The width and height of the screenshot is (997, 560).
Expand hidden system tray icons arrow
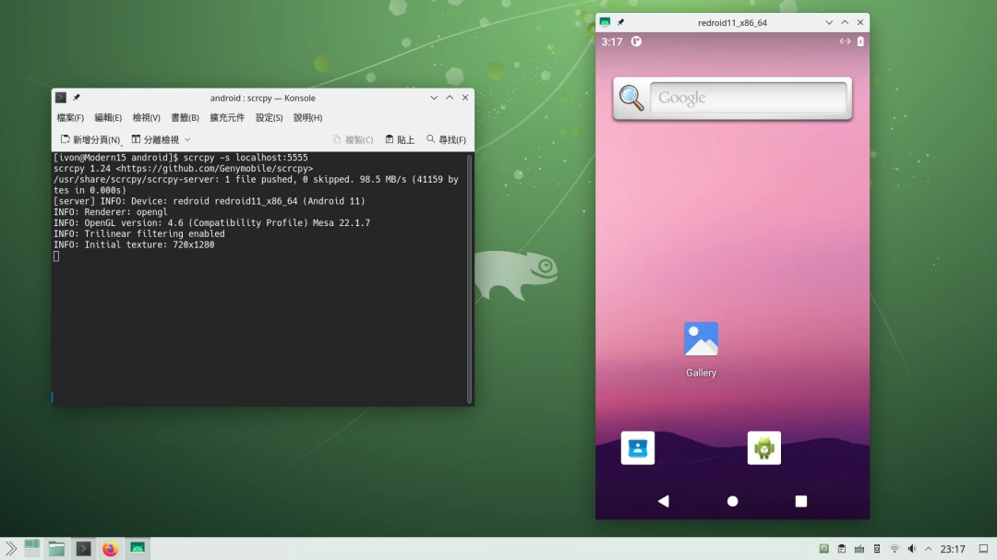coord(929,549)
